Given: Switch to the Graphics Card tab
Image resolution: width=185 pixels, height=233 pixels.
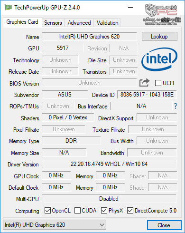Looking at the screenshot, I should [x=22, y=22].
